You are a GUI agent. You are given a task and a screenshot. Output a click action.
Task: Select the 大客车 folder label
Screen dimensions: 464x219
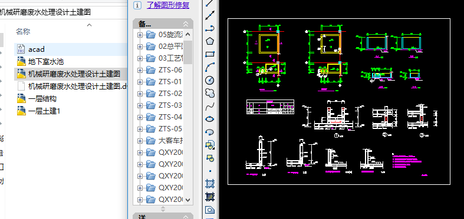click(x=171, y=141)
